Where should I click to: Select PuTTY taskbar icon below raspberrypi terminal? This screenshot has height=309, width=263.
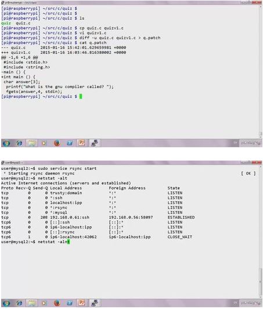click(x=95, y=143)
